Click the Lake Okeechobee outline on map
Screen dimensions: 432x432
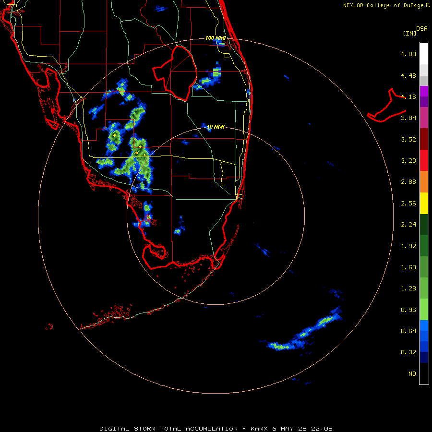(x=175, y=73)
